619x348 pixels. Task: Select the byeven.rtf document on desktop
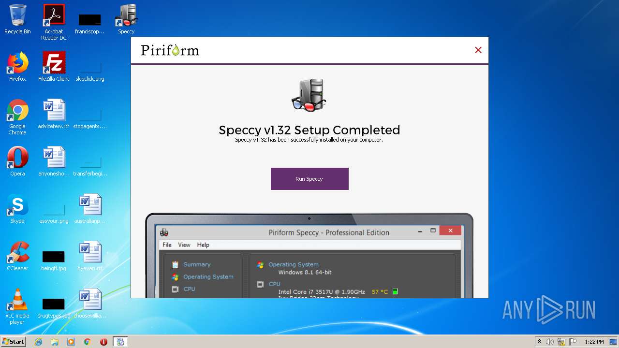click(x=90, y=256)
